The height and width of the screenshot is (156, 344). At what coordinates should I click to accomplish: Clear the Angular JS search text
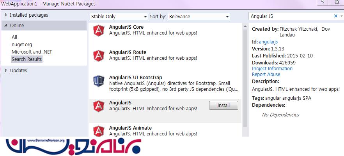[336, 16]
